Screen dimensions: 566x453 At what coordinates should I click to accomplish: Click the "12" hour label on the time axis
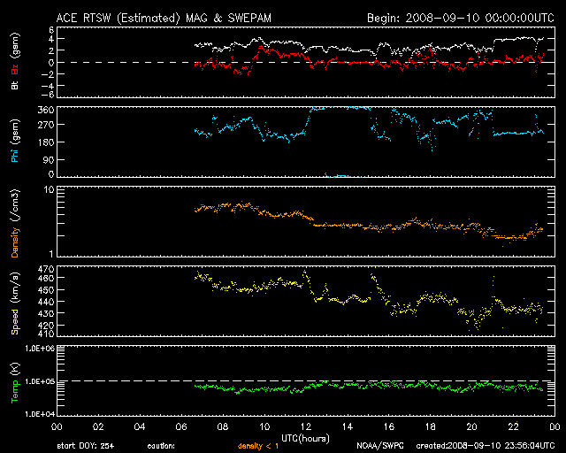tap(306, 427)
